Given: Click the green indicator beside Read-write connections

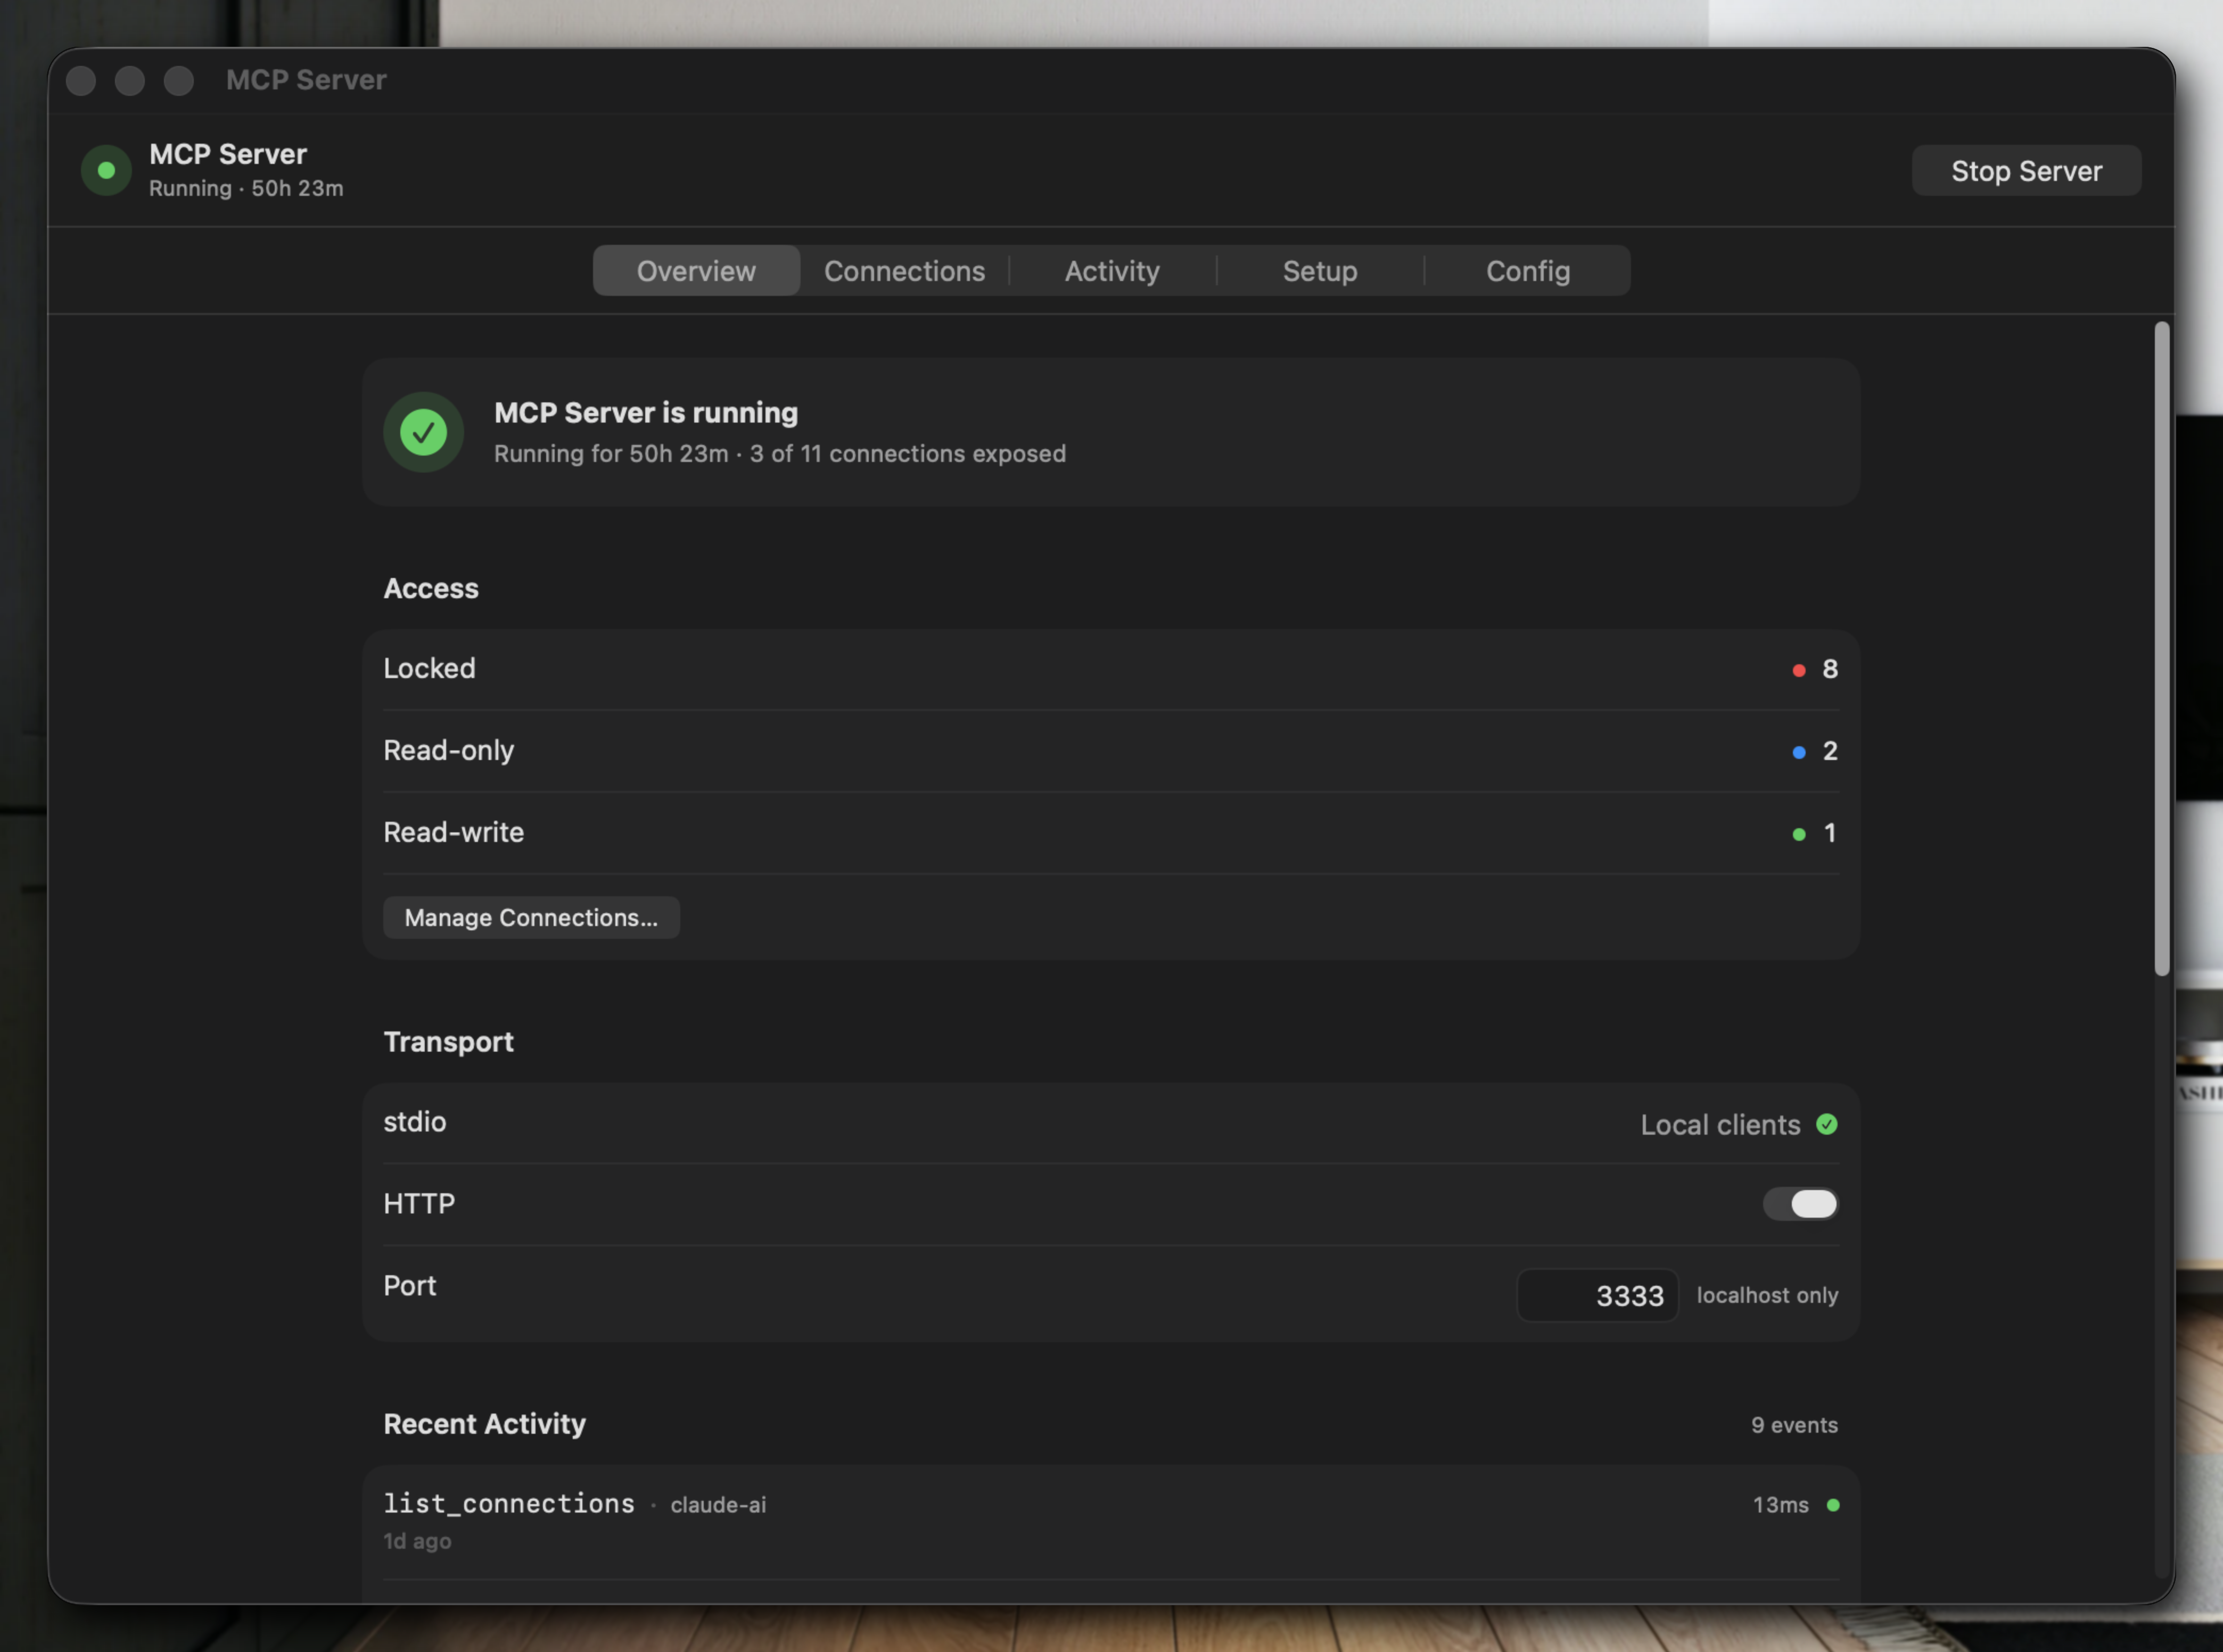Looking at the screenshot, I should point(1798,834).
